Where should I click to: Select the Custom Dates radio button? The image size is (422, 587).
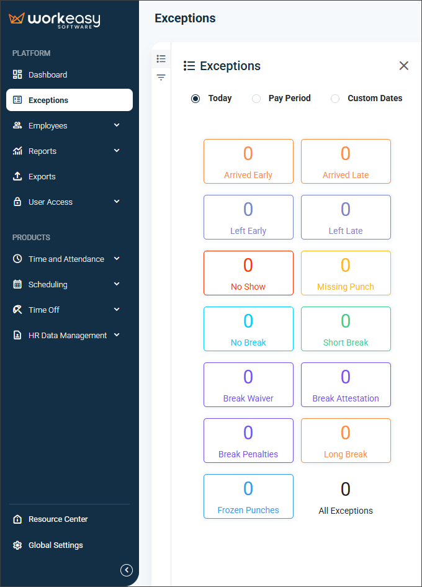(335, 99)
